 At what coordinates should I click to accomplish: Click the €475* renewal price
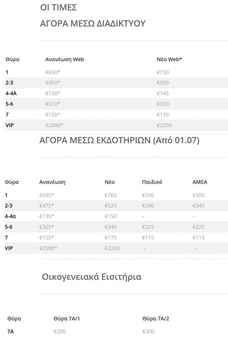point(47,206)
